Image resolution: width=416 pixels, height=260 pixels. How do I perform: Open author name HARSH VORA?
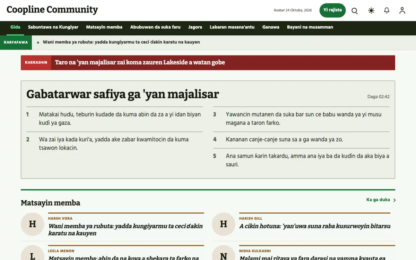coord(60,218)
